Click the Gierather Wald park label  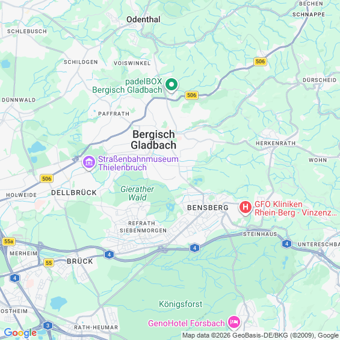tap(137, 193)
